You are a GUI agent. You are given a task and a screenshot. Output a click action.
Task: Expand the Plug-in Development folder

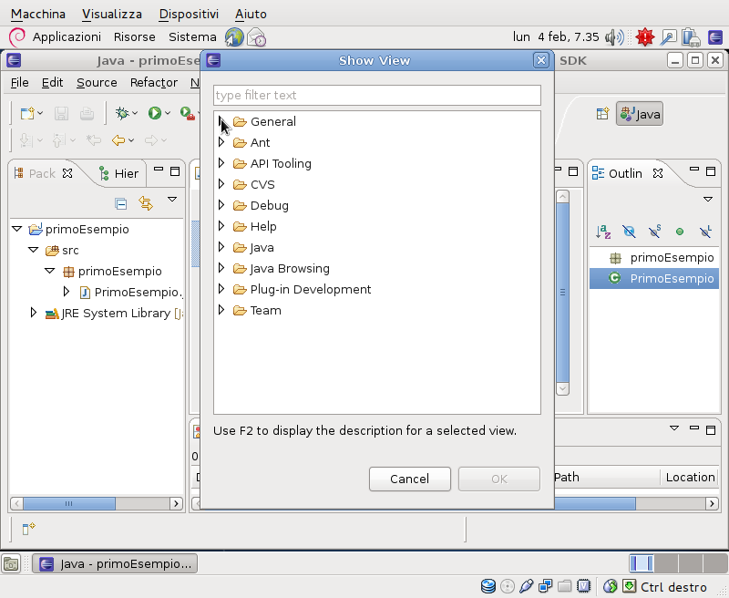tap(221, 289)
